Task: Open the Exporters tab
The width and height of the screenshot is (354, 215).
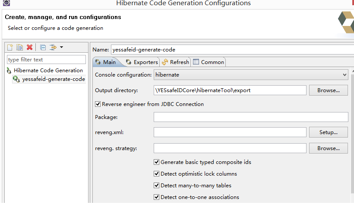Action: (142, 62)
